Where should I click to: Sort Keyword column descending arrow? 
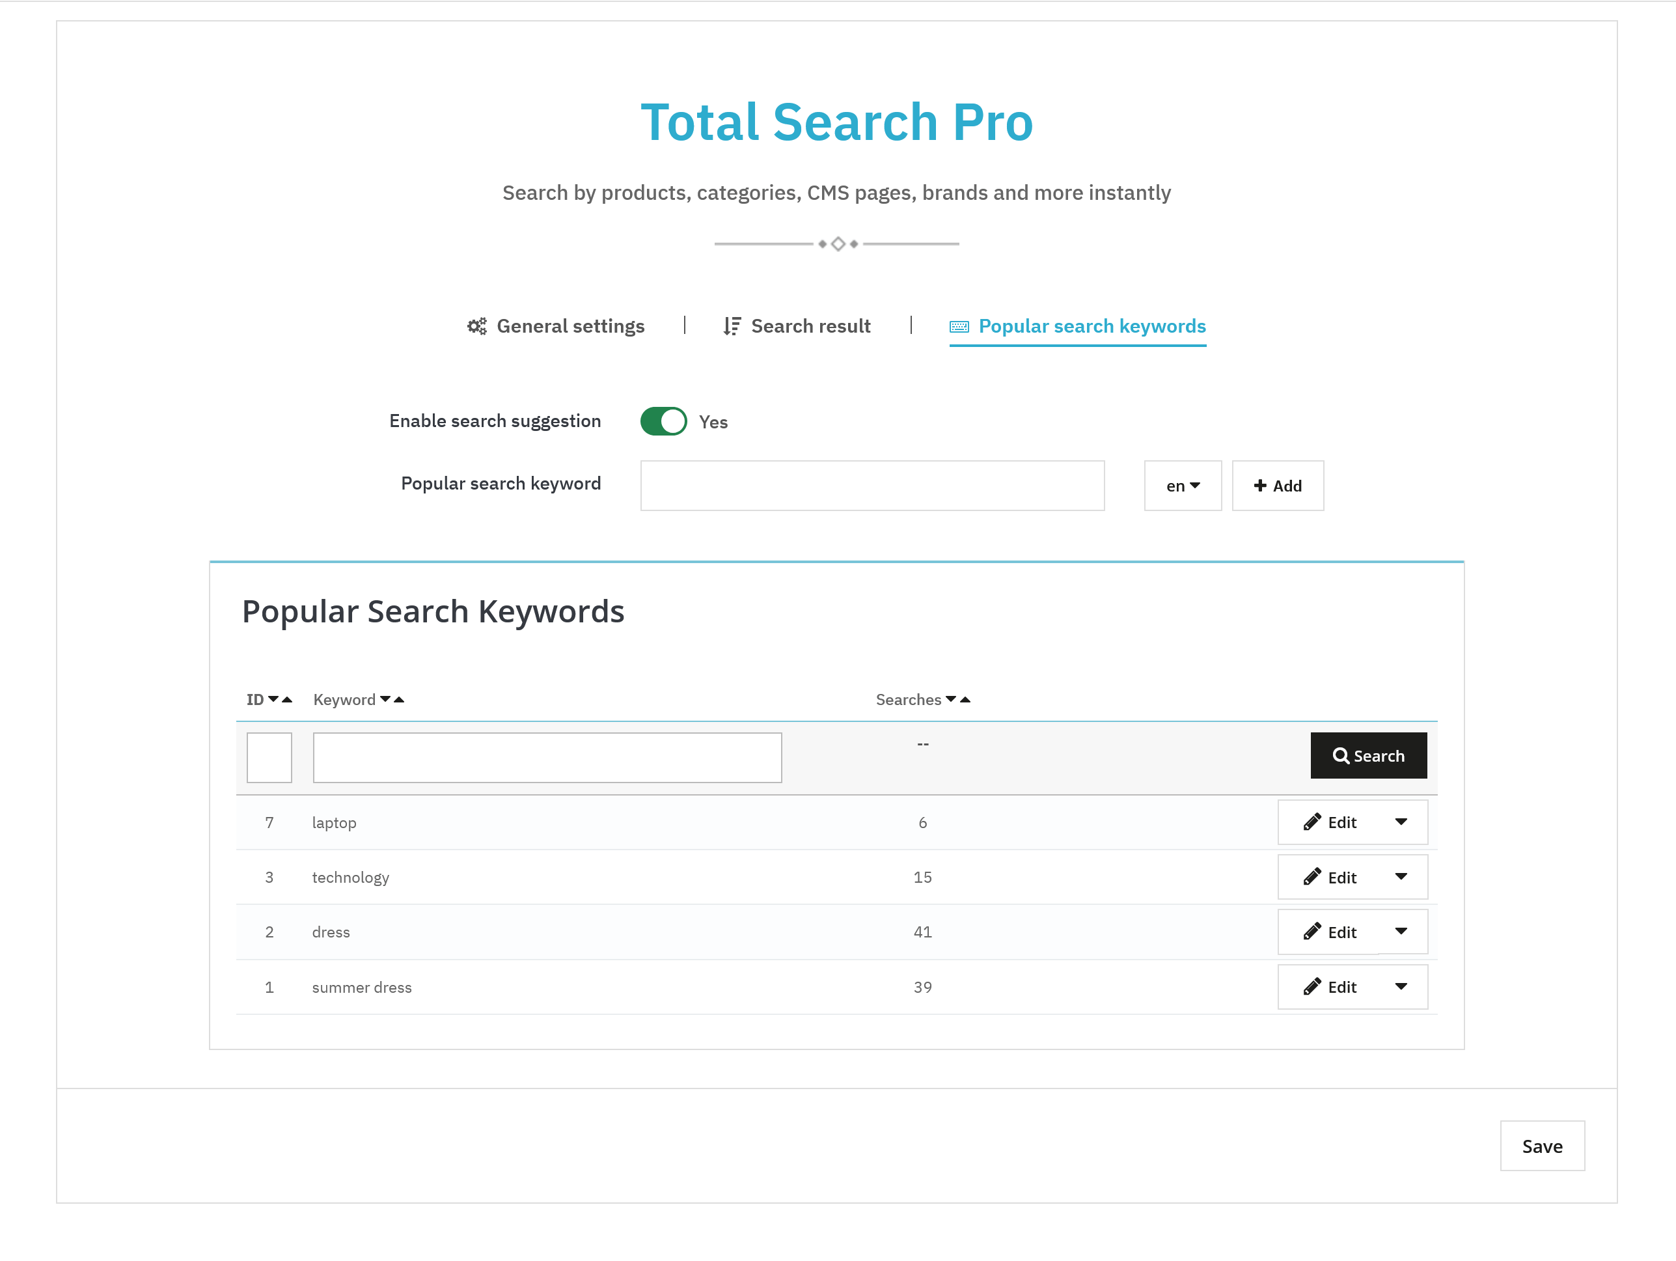click(385, 699)
